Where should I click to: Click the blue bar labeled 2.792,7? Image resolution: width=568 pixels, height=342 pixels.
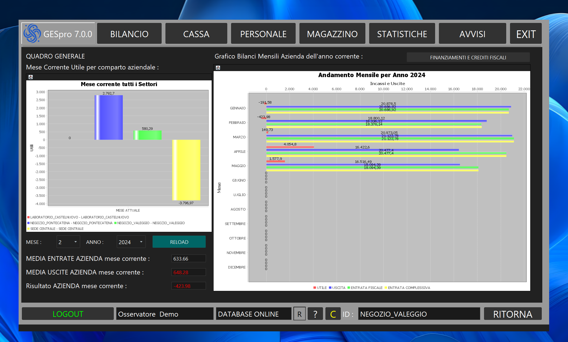point(109,118)
